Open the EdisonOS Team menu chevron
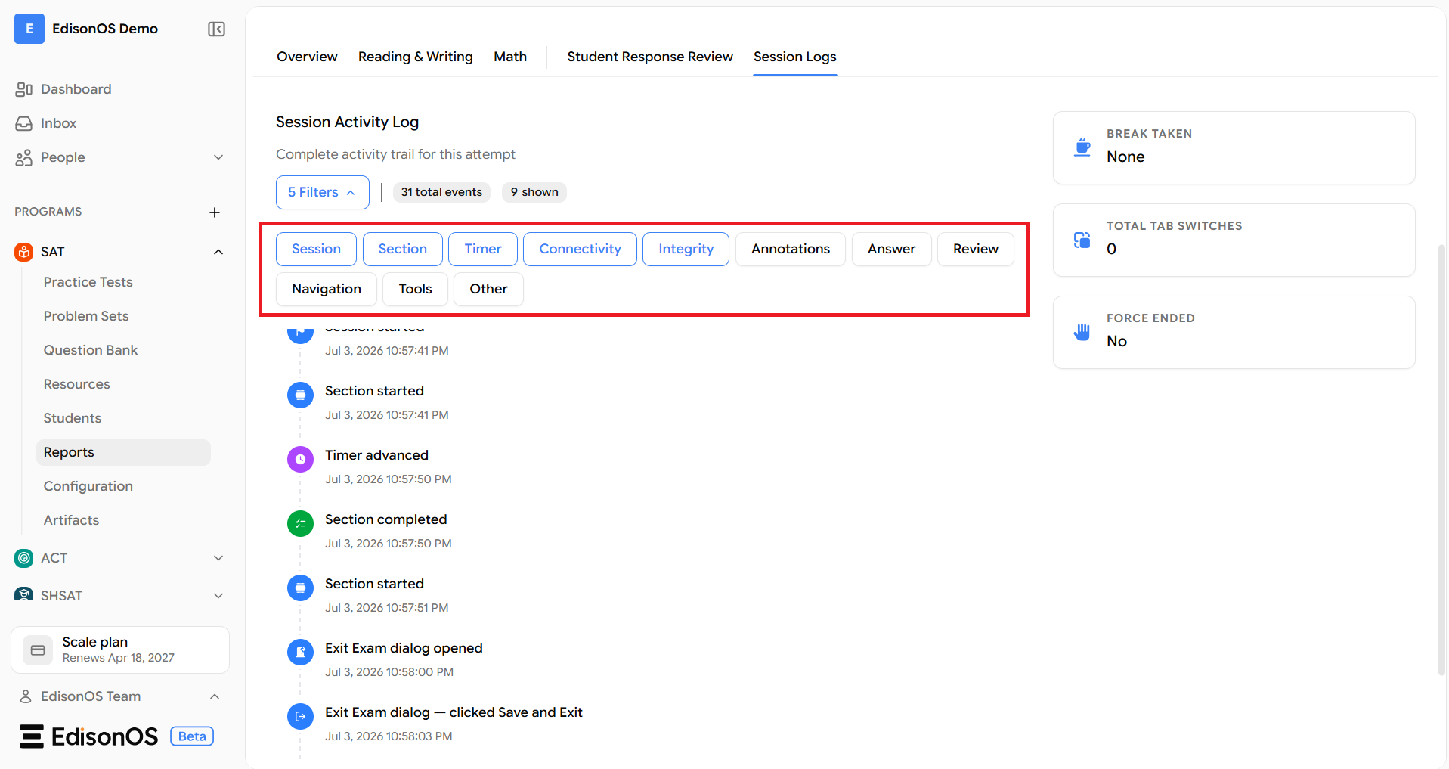This screenshot has width=1449, height=769. [215, 696]
